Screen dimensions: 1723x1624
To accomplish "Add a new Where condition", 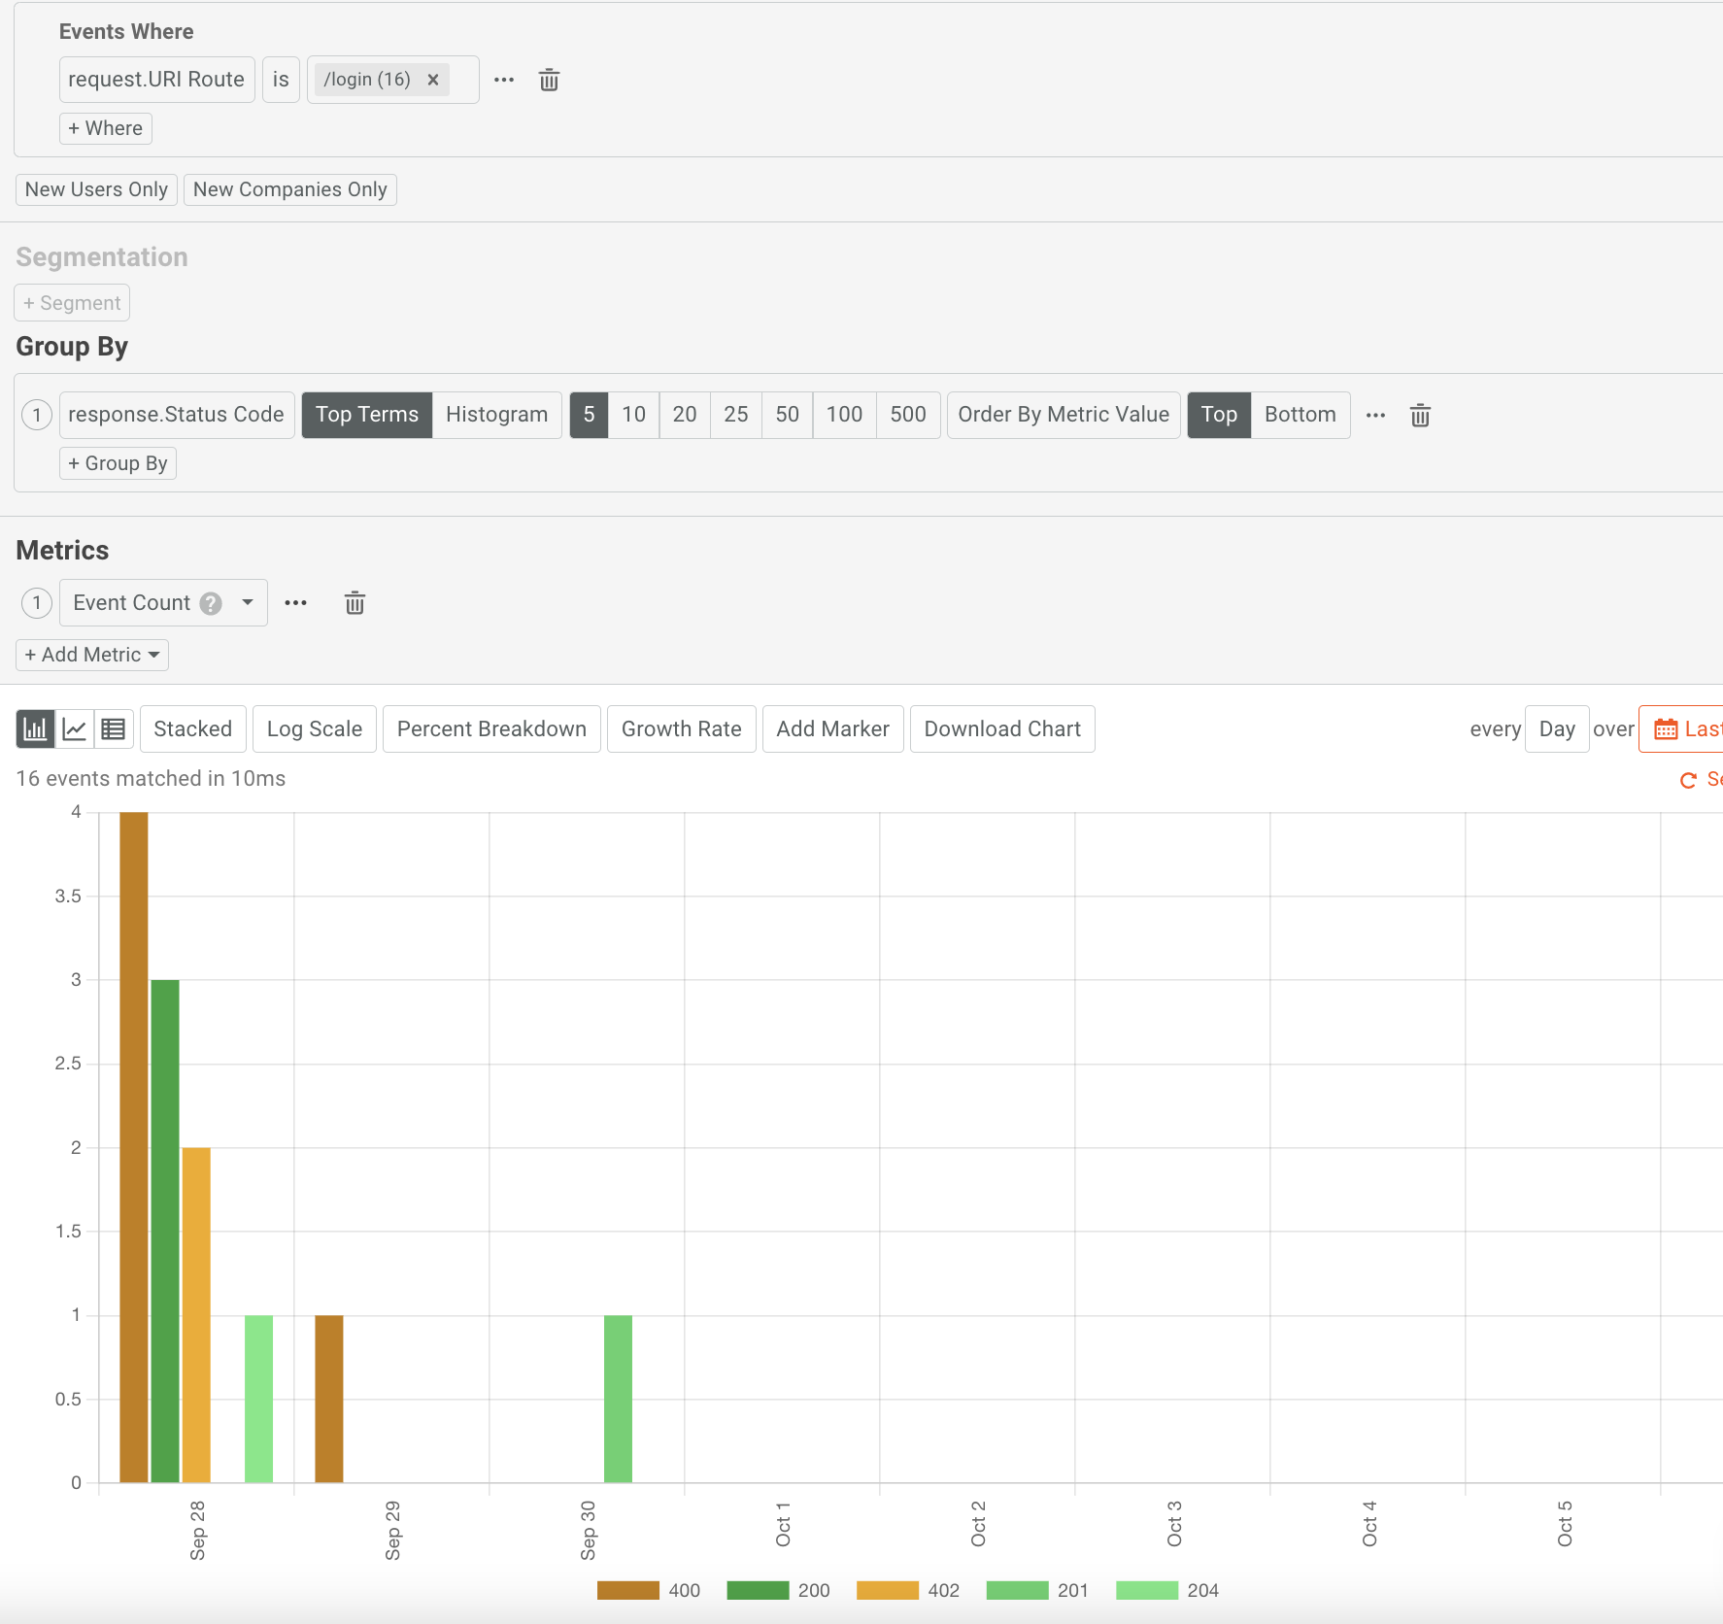I will [x=105, y=128].
